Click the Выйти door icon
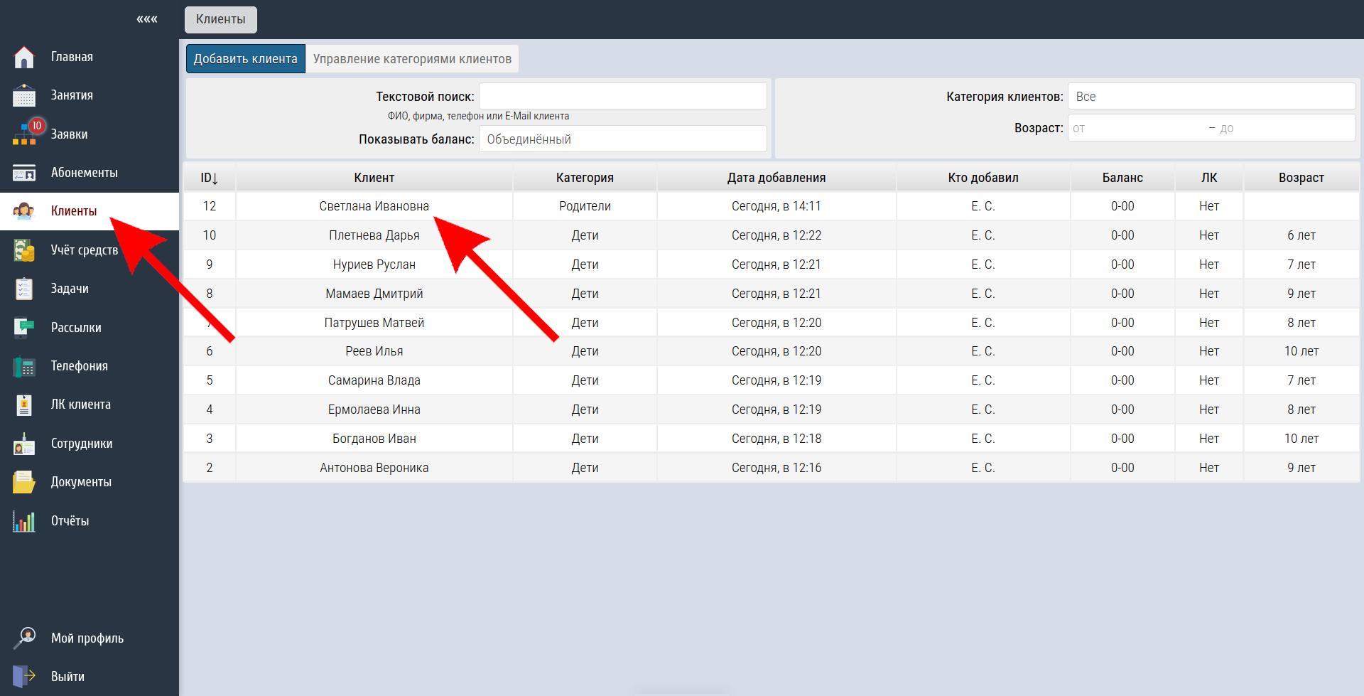 (24, 676)
